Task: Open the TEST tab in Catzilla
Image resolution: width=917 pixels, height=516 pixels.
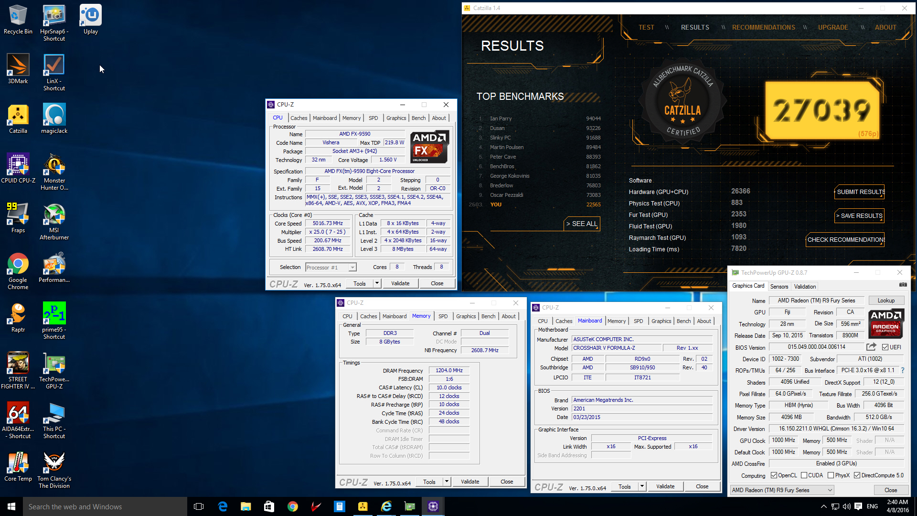Action: coord(646,27)
